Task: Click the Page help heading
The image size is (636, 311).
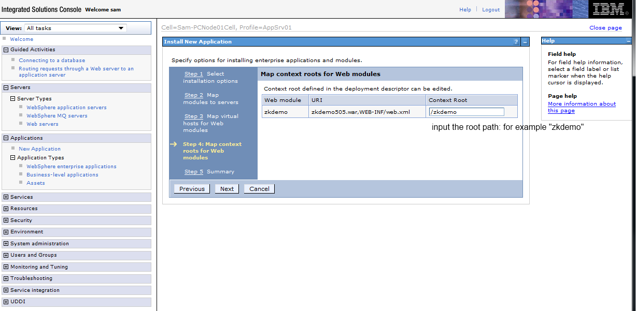Action: coord(562,96)
